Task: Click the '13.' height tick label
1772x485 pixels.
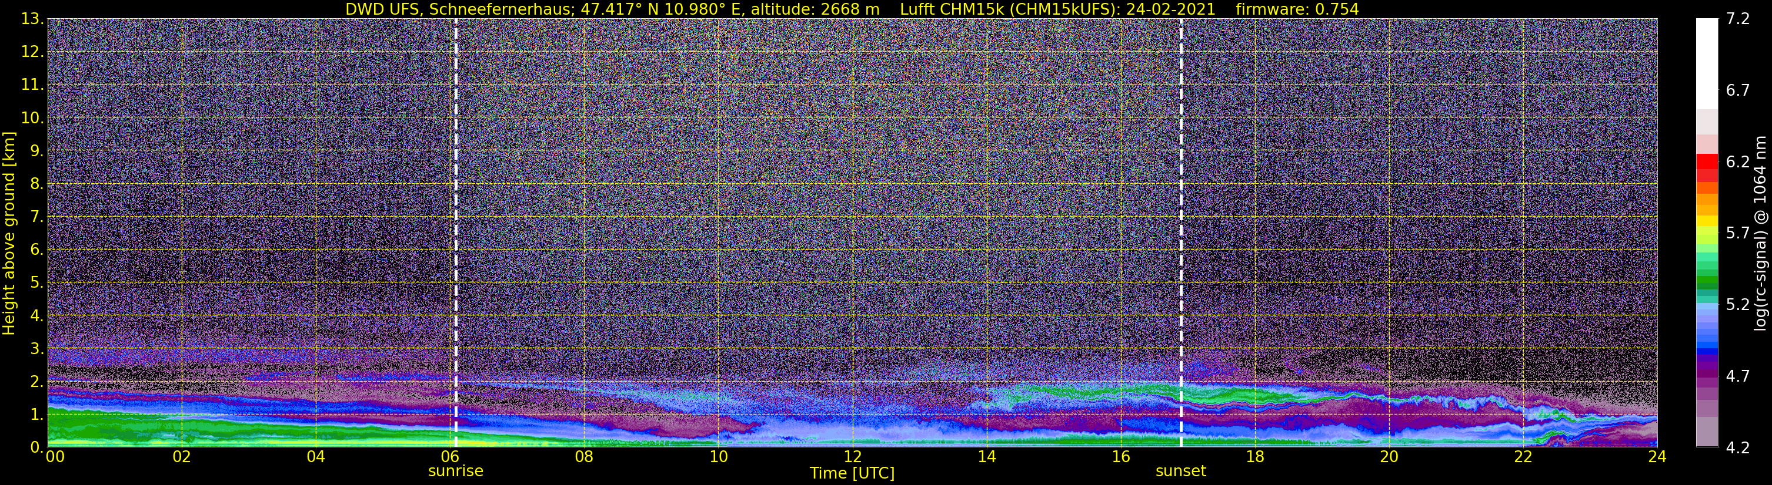Action: click(x=32, y=19)
